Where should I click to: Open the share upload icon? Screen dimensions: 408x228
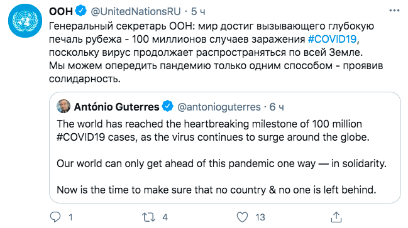point(336,217)
